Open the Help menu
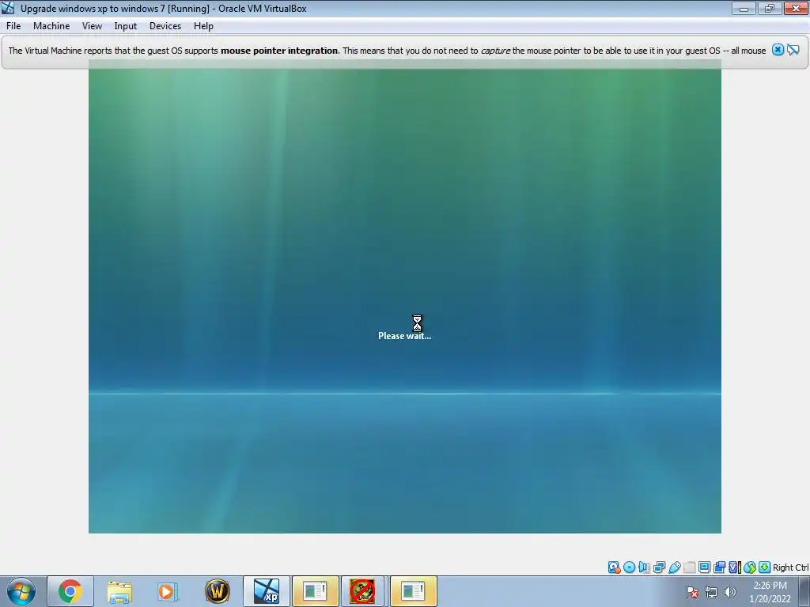Screen dimensions: 810x607 click(x=203, y=26)
